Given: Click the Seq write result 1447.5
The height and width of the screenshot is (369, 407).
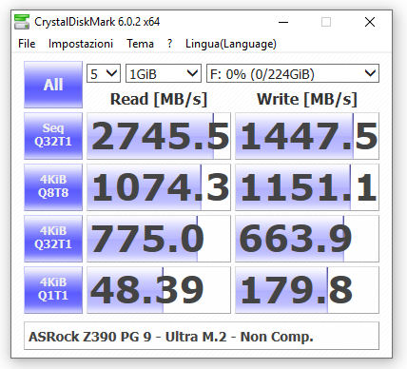Looking at the screenshot, I should [x=307, y=136].
